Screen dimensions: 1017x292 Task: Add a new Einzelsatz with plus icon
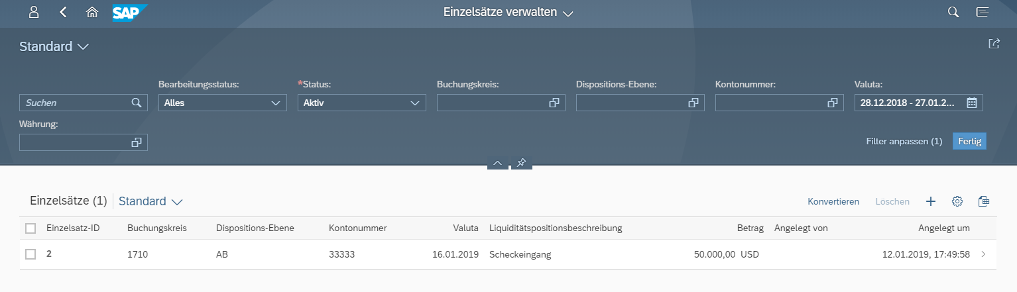[x=931, y=201]
